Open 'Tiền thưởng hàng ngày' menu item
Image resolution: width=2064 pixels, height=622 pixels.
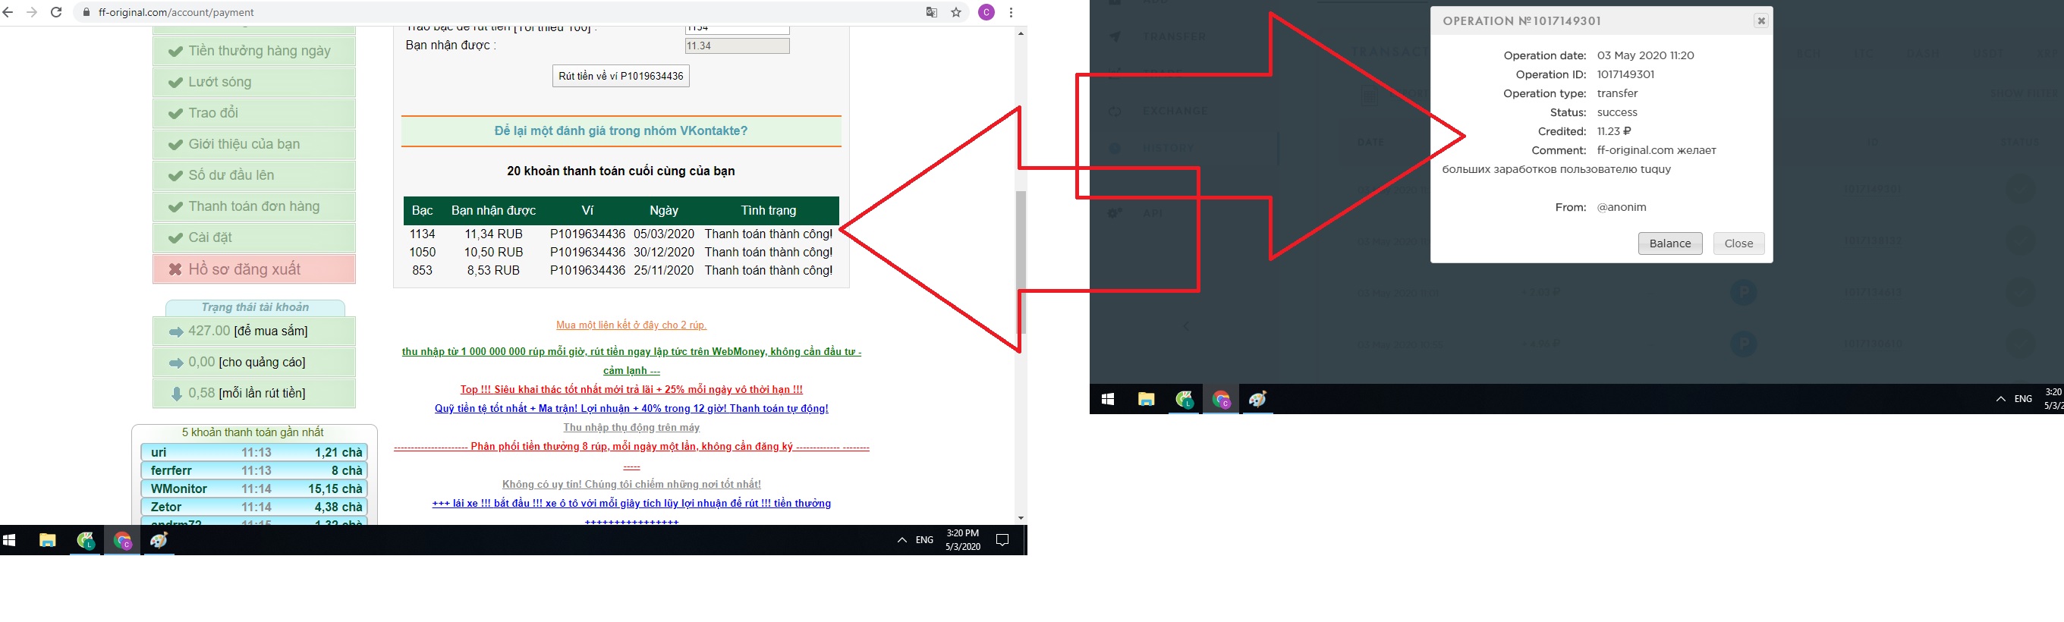coord(254,50)
